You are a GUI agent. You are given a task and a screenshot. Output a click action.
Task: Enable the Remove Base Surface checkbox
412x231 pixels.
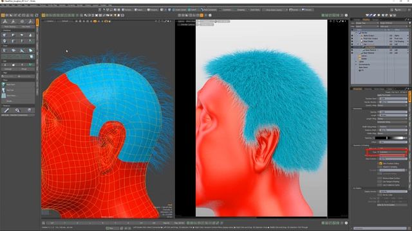click(380, 178)
